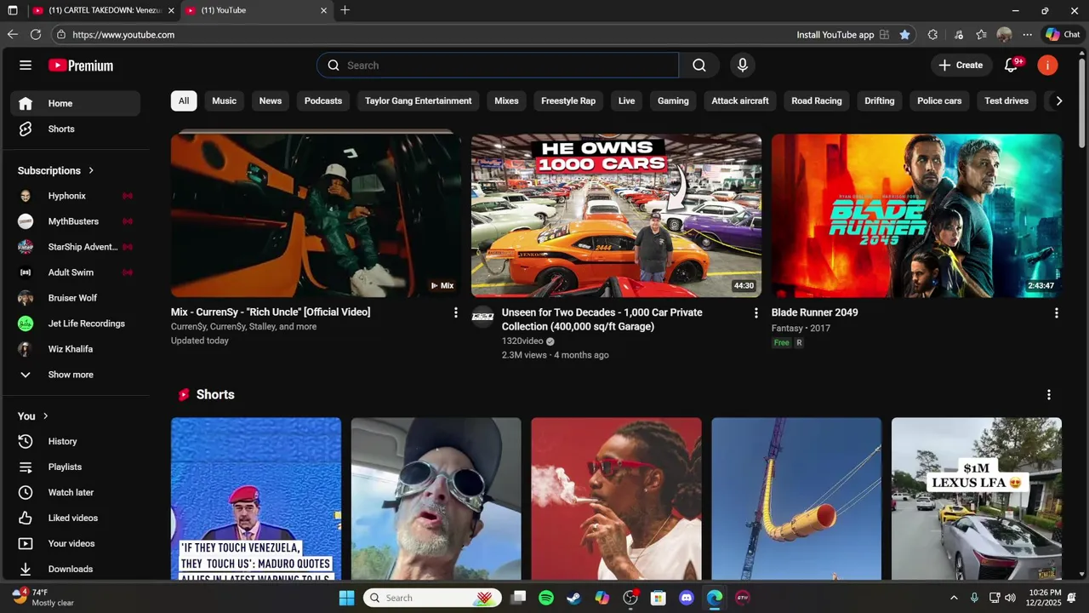
Task: Open Your videos in the sidebar
Action: click(x=75, y=544)
